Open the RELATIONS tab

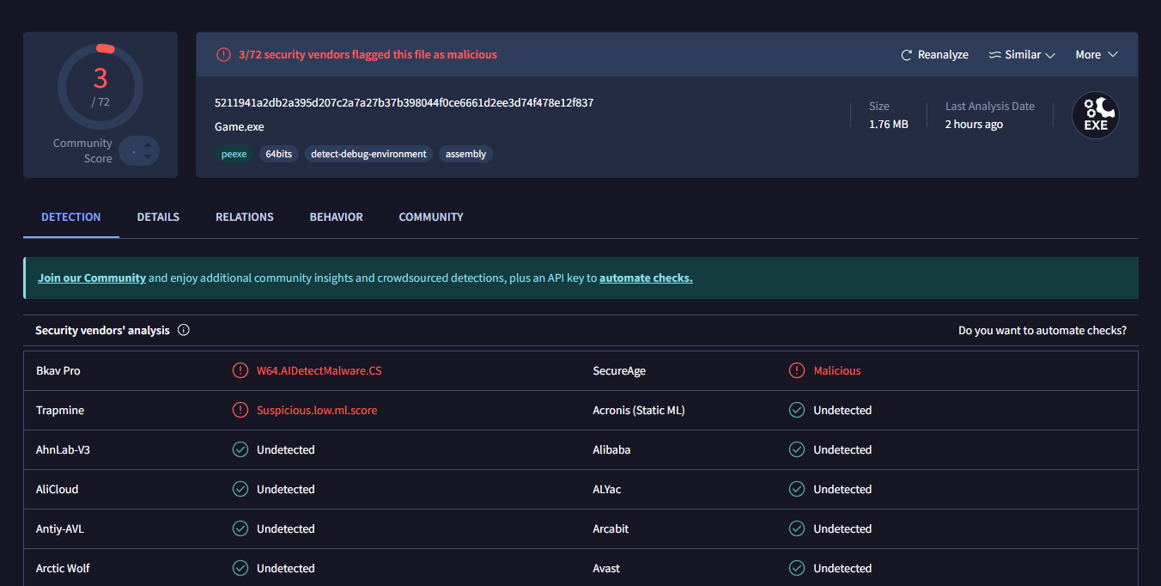pos(245,217)
